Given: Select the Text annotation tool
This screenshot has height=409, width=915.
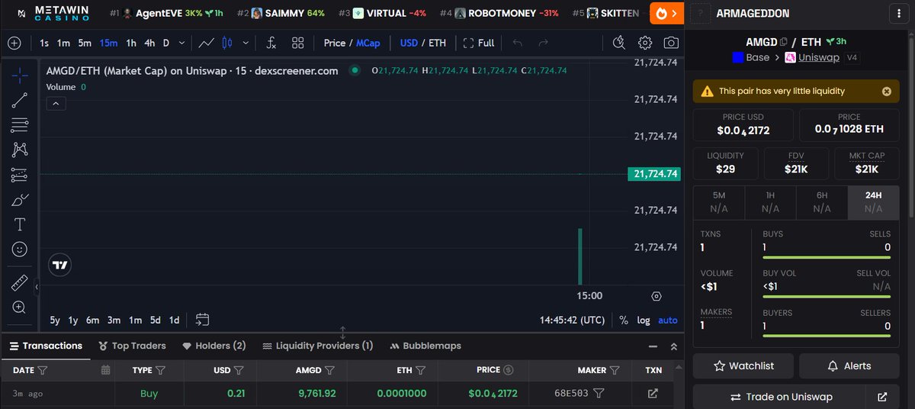Looking at the screenshot, I should 20,224.
